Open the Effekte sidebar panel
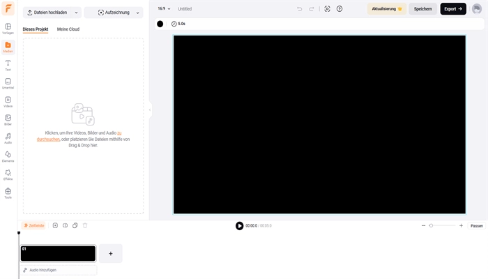This screenshot has width=488, height=279. click(x=8, y=174)
